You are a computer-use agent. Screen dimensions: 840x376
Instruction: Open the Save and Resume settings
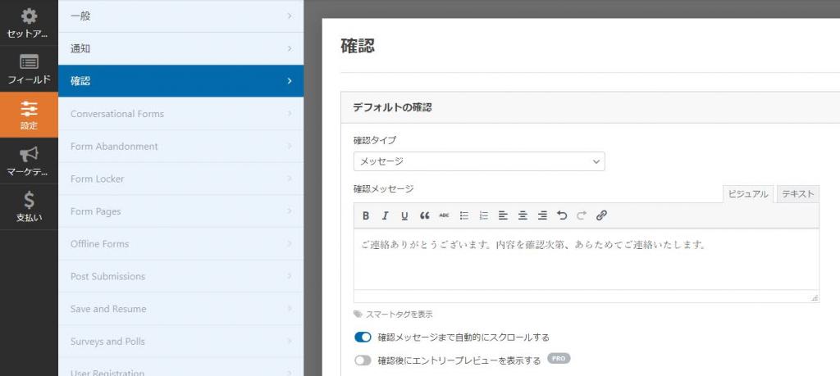(x=181, y=309)
